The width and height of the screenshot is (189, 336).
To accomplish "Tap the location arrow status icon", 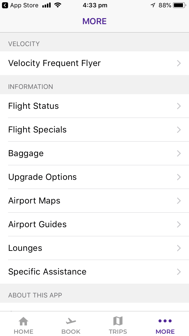I will 153,5.
